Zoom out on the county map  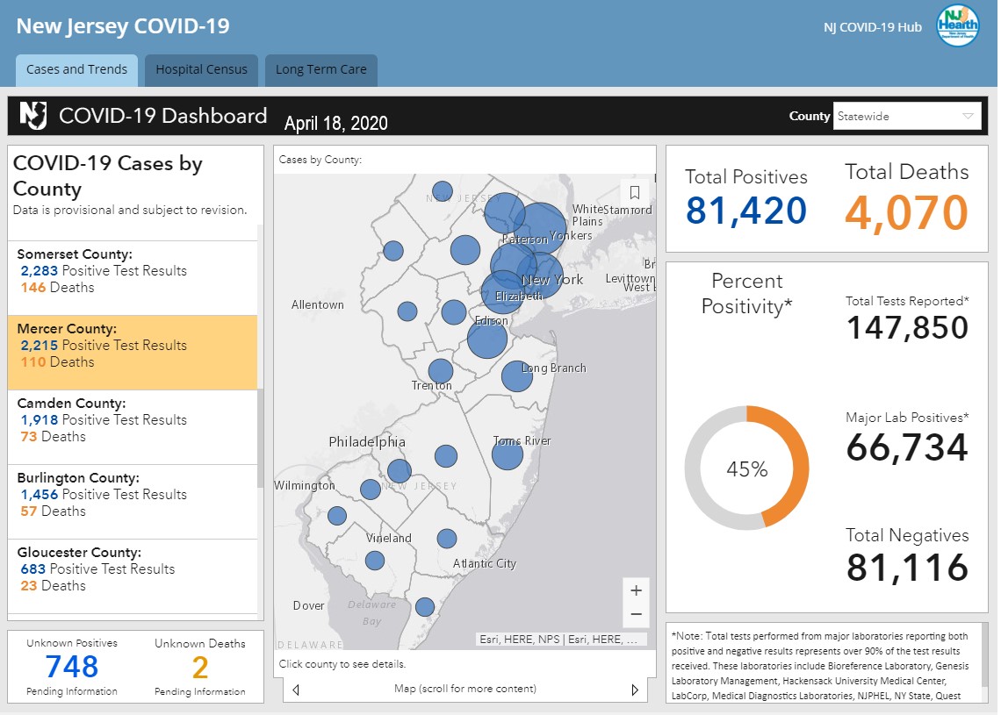[636, 614]
